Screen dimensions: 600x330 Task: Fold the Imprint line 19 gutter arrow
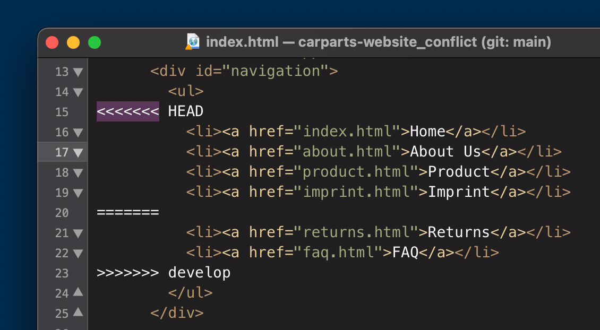tap(78, 193)
